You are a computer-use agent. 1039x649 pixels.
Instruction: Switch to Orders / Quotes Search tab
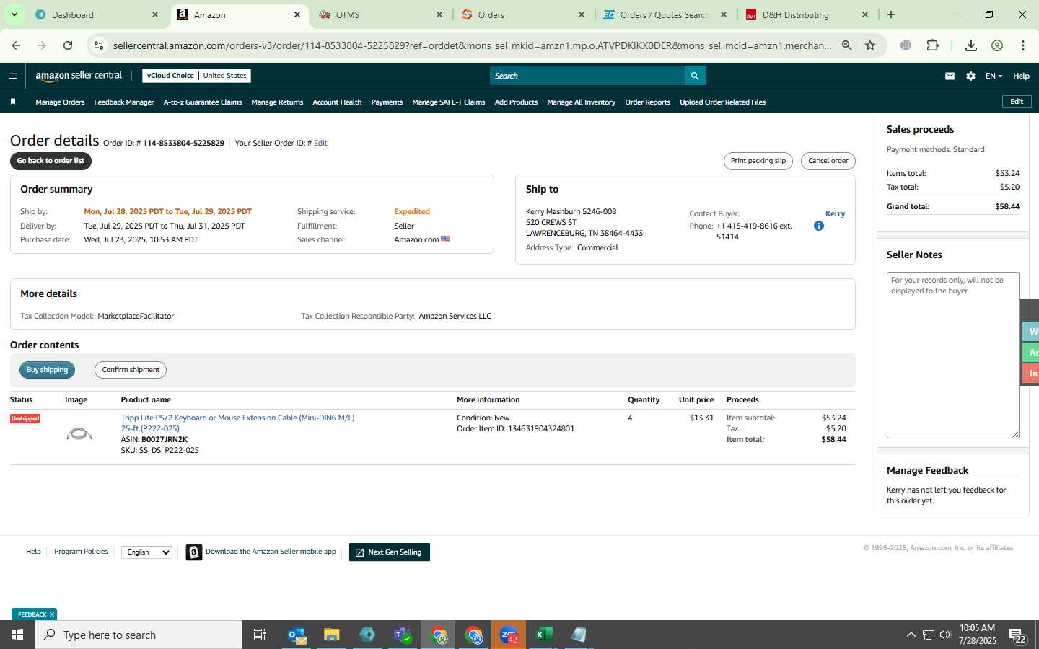[665, 14]
